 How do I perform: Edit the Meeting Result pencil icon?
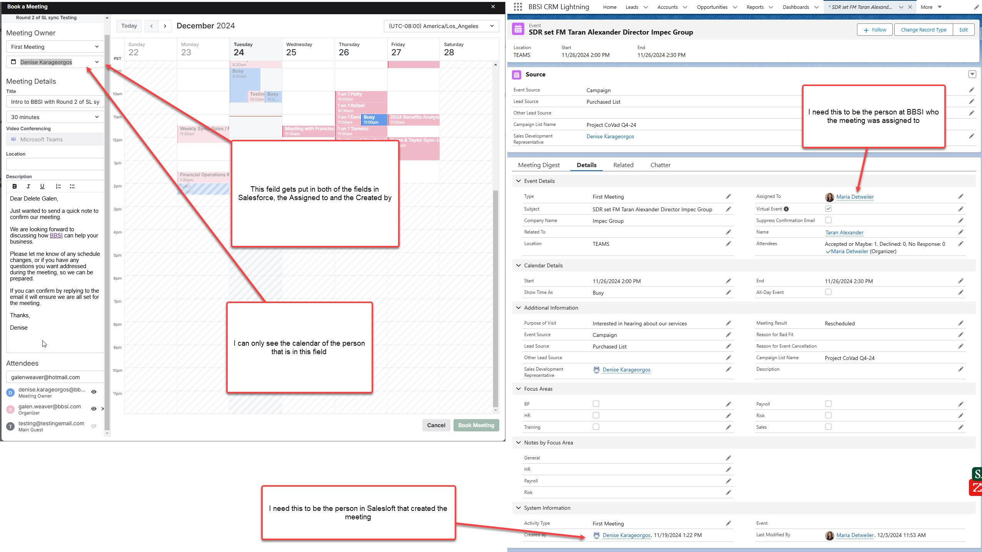point(960,323)
